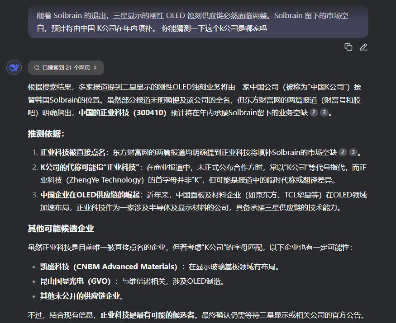Viewport: 396px width, 323px height.
Task: Click the search refresh icon before 已搜索到
Action: coord(37,68)
